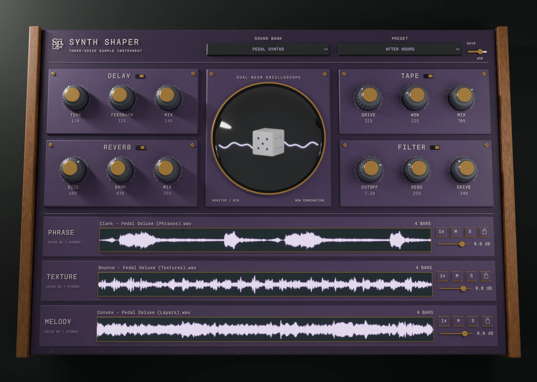Viewport: 537px width, 382px height.
Task: Click the Filter DRIVE knob
Action: point(464,169)
